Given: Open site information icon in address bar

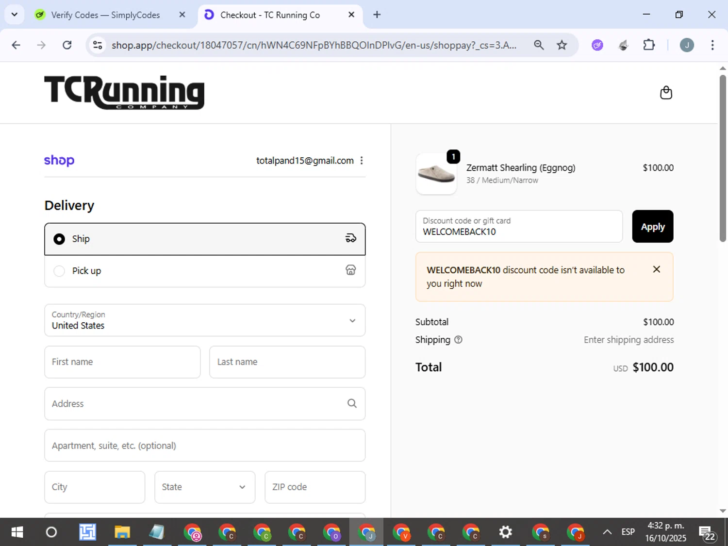Looking at the screenshot, I should coord(98,45).
